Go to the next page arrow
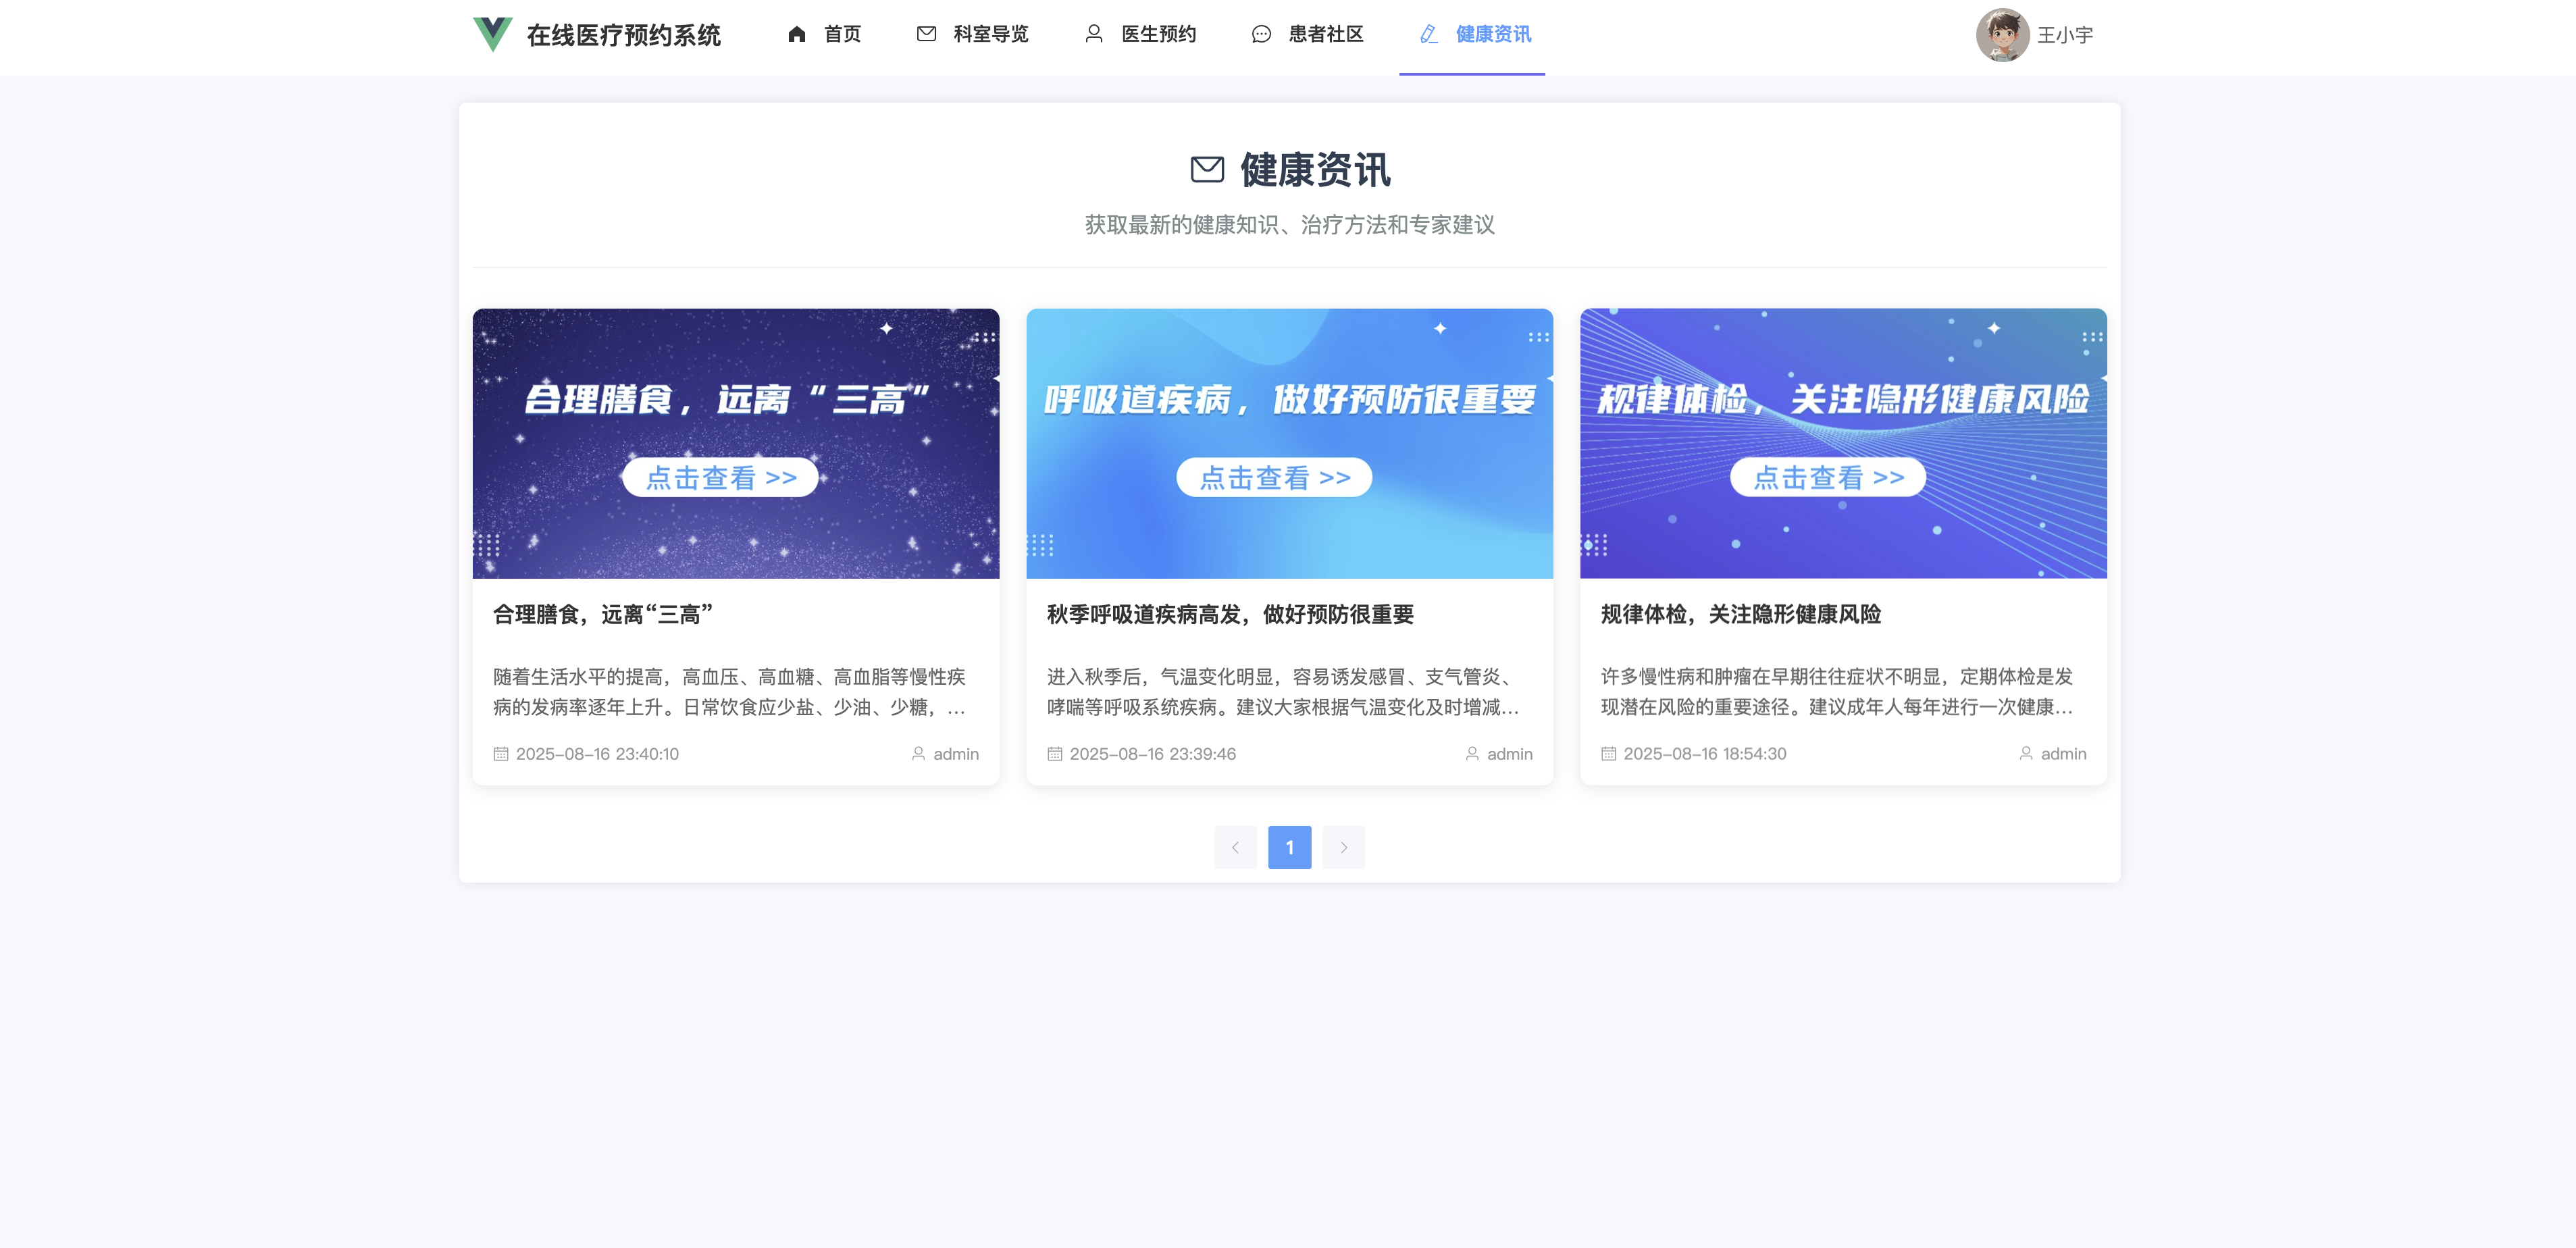2576x1248 pixels. click(1343, 848)
